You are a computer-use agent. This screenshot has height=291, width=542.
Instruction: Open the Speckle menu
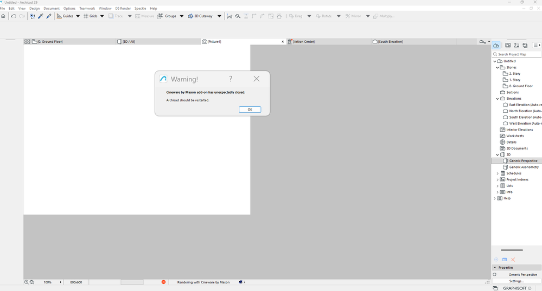pyautogui.click(x=140, y=8)
